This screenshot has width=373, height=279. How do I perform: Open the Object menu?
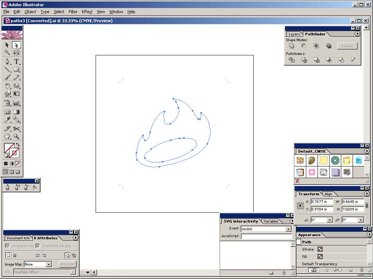click(30, 12)
